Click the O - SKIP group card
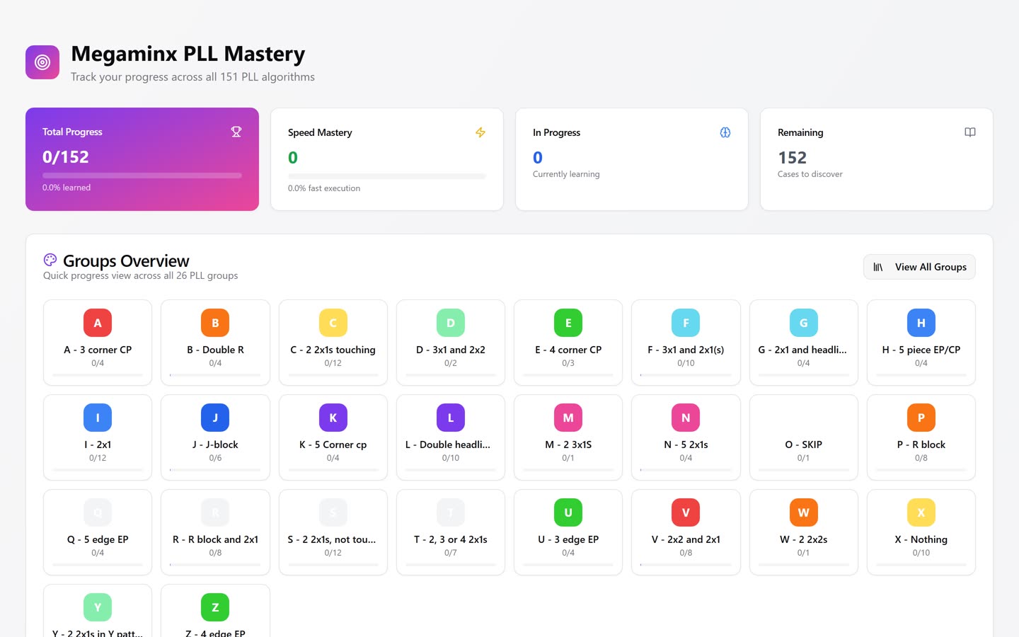 [803, 437]
